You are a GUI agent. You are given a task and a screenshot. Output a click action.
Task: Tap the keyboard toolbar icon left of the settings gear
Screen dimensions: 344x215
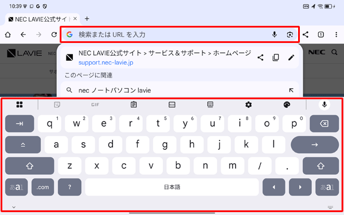click(210, 105)
